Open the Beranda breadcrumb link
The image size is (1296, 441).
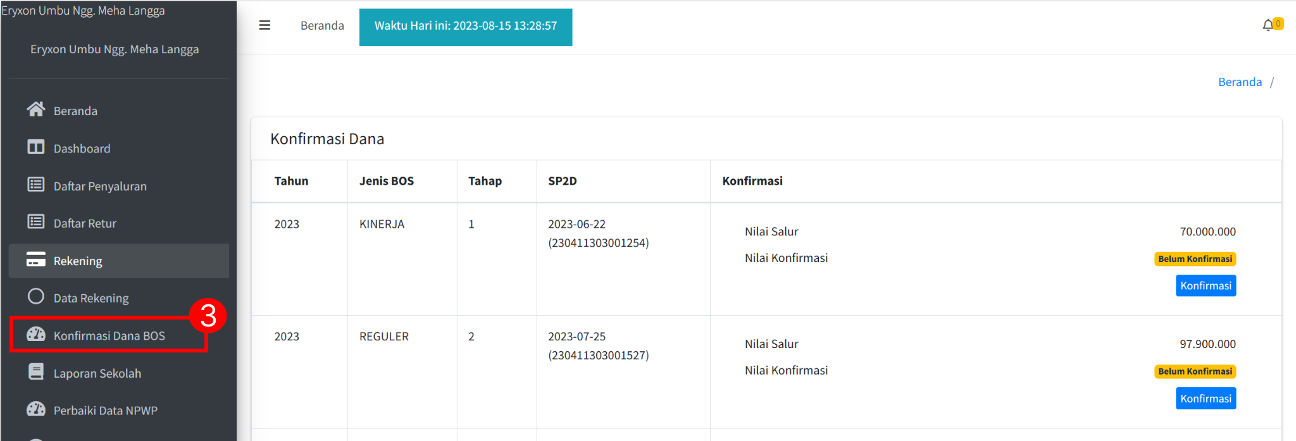point(1240,82)
